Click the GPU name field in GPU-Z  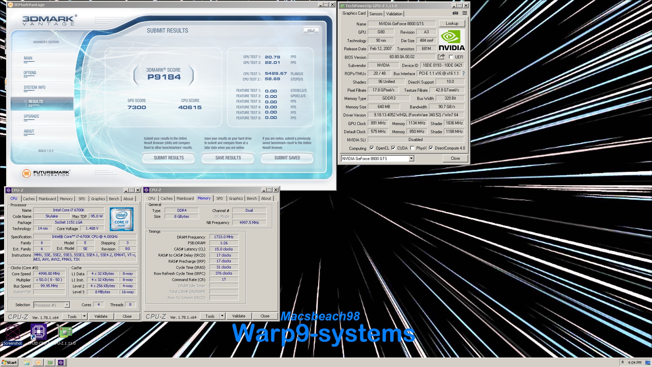tap(401, 24)
